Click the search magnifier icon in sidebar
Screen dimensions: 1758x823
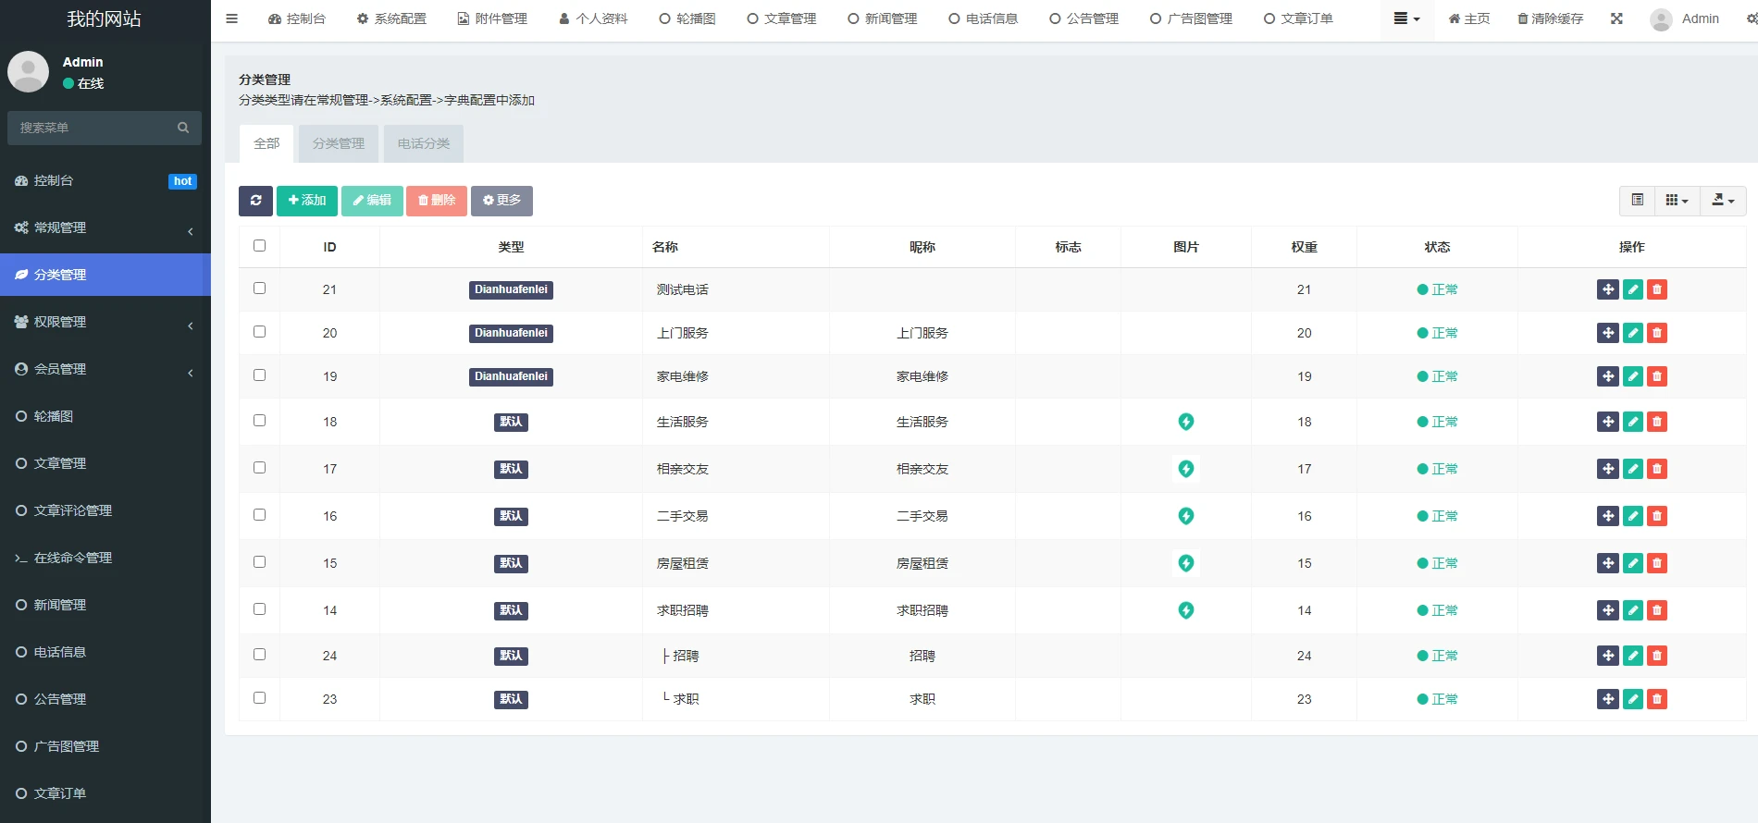[183, 128]
